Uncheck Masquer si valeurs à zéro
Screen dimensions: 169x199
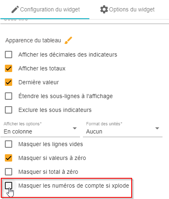point(9,158)
